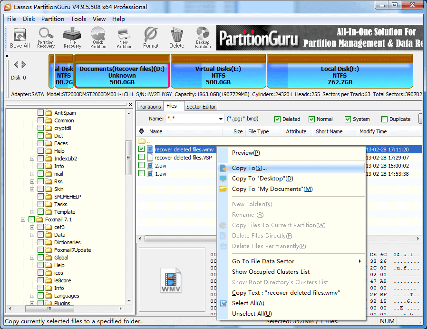The width and height of the screenshot is (427, 329).
Task: Create a New Partition via toolbar
Action: [x=124, y=38]
